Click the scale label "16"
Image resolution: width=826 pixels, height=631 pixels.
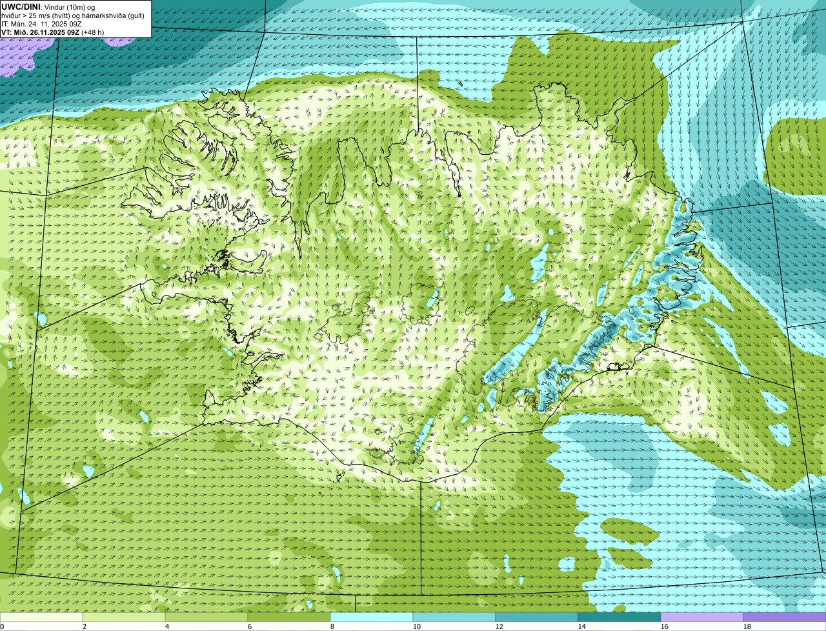[665, 626]
